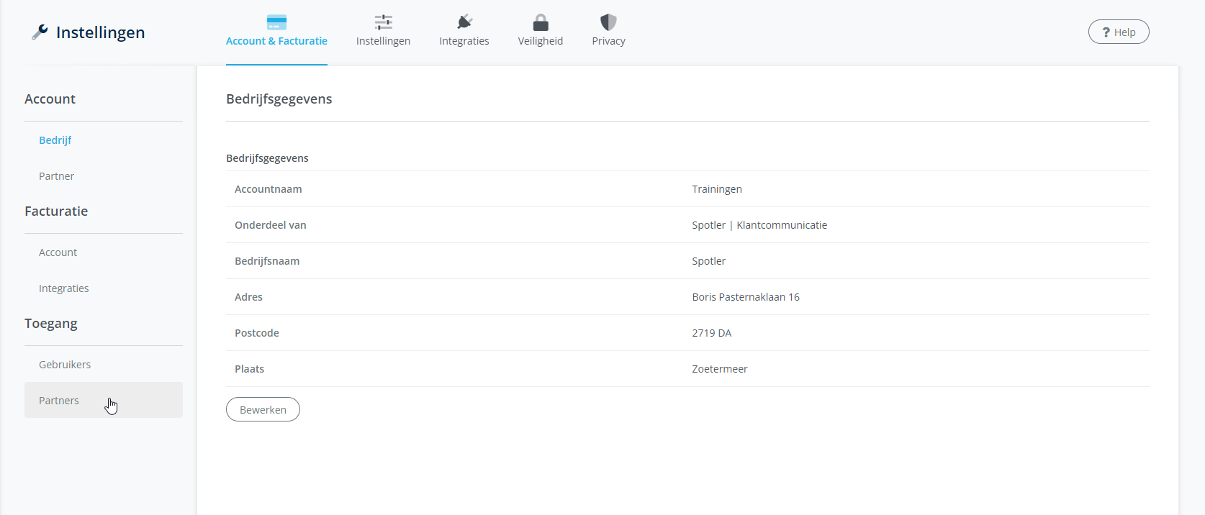Select the address Boris Pasternaklaan 16
Viewport: 1205px width, 515px height.
[x=746, y=297]
